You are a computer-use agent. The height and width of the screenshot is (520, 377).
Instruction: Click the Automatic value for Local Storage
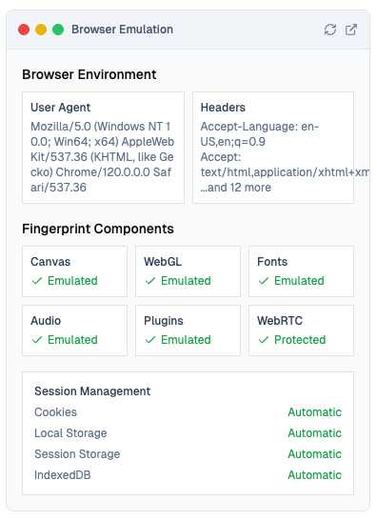point(315,433)
